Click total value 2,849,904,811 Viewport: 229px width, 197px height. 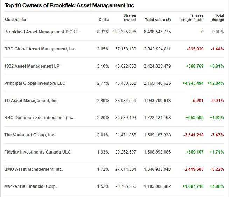157,49
